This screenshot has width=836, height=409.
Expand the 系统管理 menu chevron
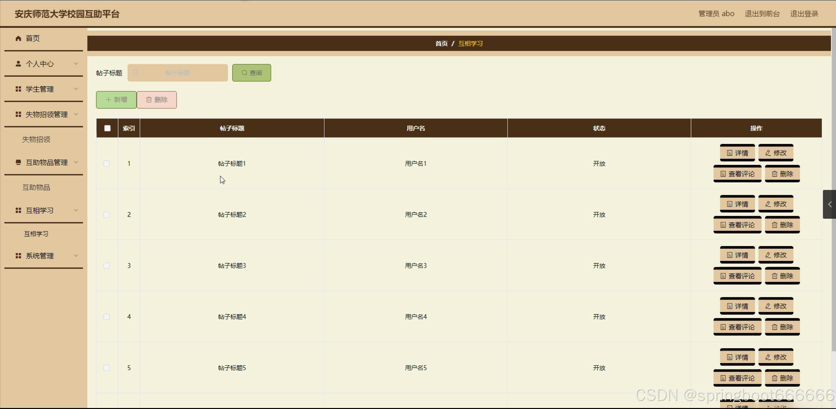76,256
